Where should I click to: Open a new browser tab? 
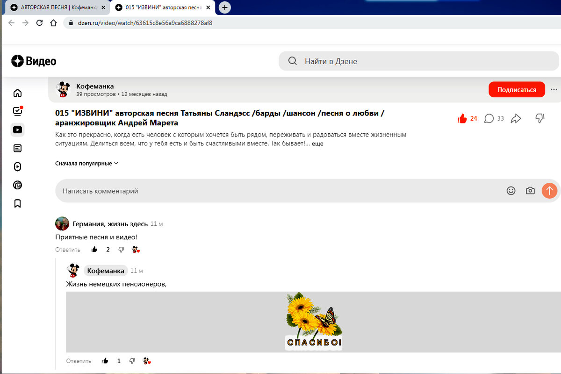pos(224,7)
